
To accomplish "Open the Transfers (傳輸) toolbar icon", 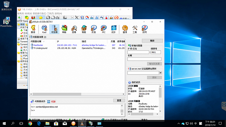I will [64, 29].
